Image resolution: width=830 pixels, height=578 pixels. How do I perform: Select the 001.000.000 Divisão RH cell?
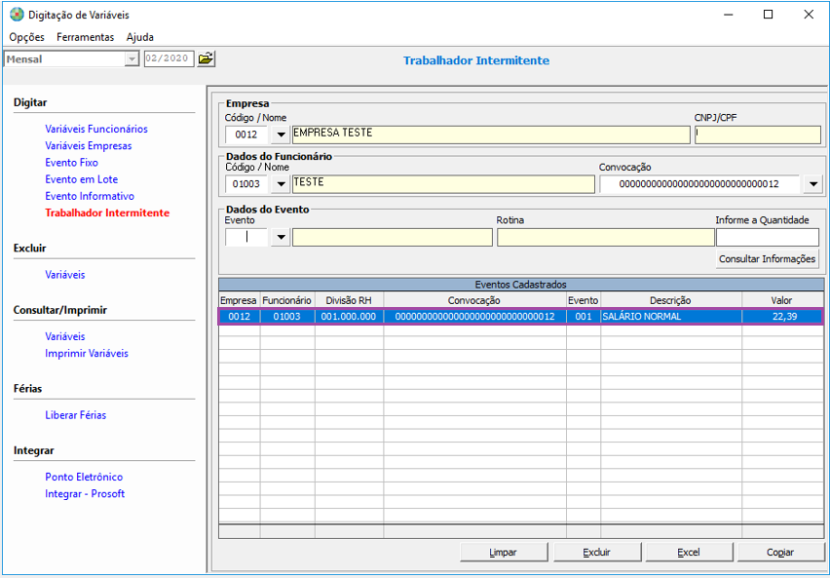349,317
